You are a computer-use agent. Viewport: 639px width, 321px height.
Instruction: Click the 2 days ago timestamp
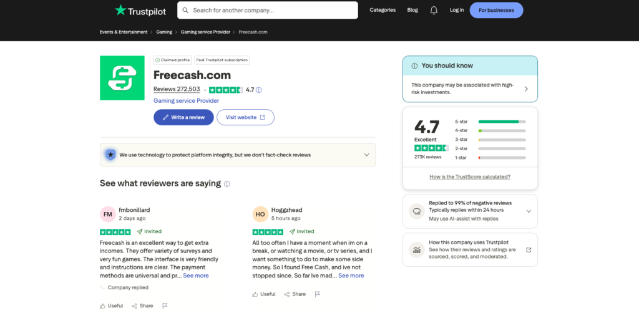tap(132, 219)
